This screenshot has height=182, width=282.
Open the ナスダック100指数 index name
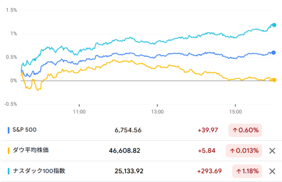click(x=39, y=171)
